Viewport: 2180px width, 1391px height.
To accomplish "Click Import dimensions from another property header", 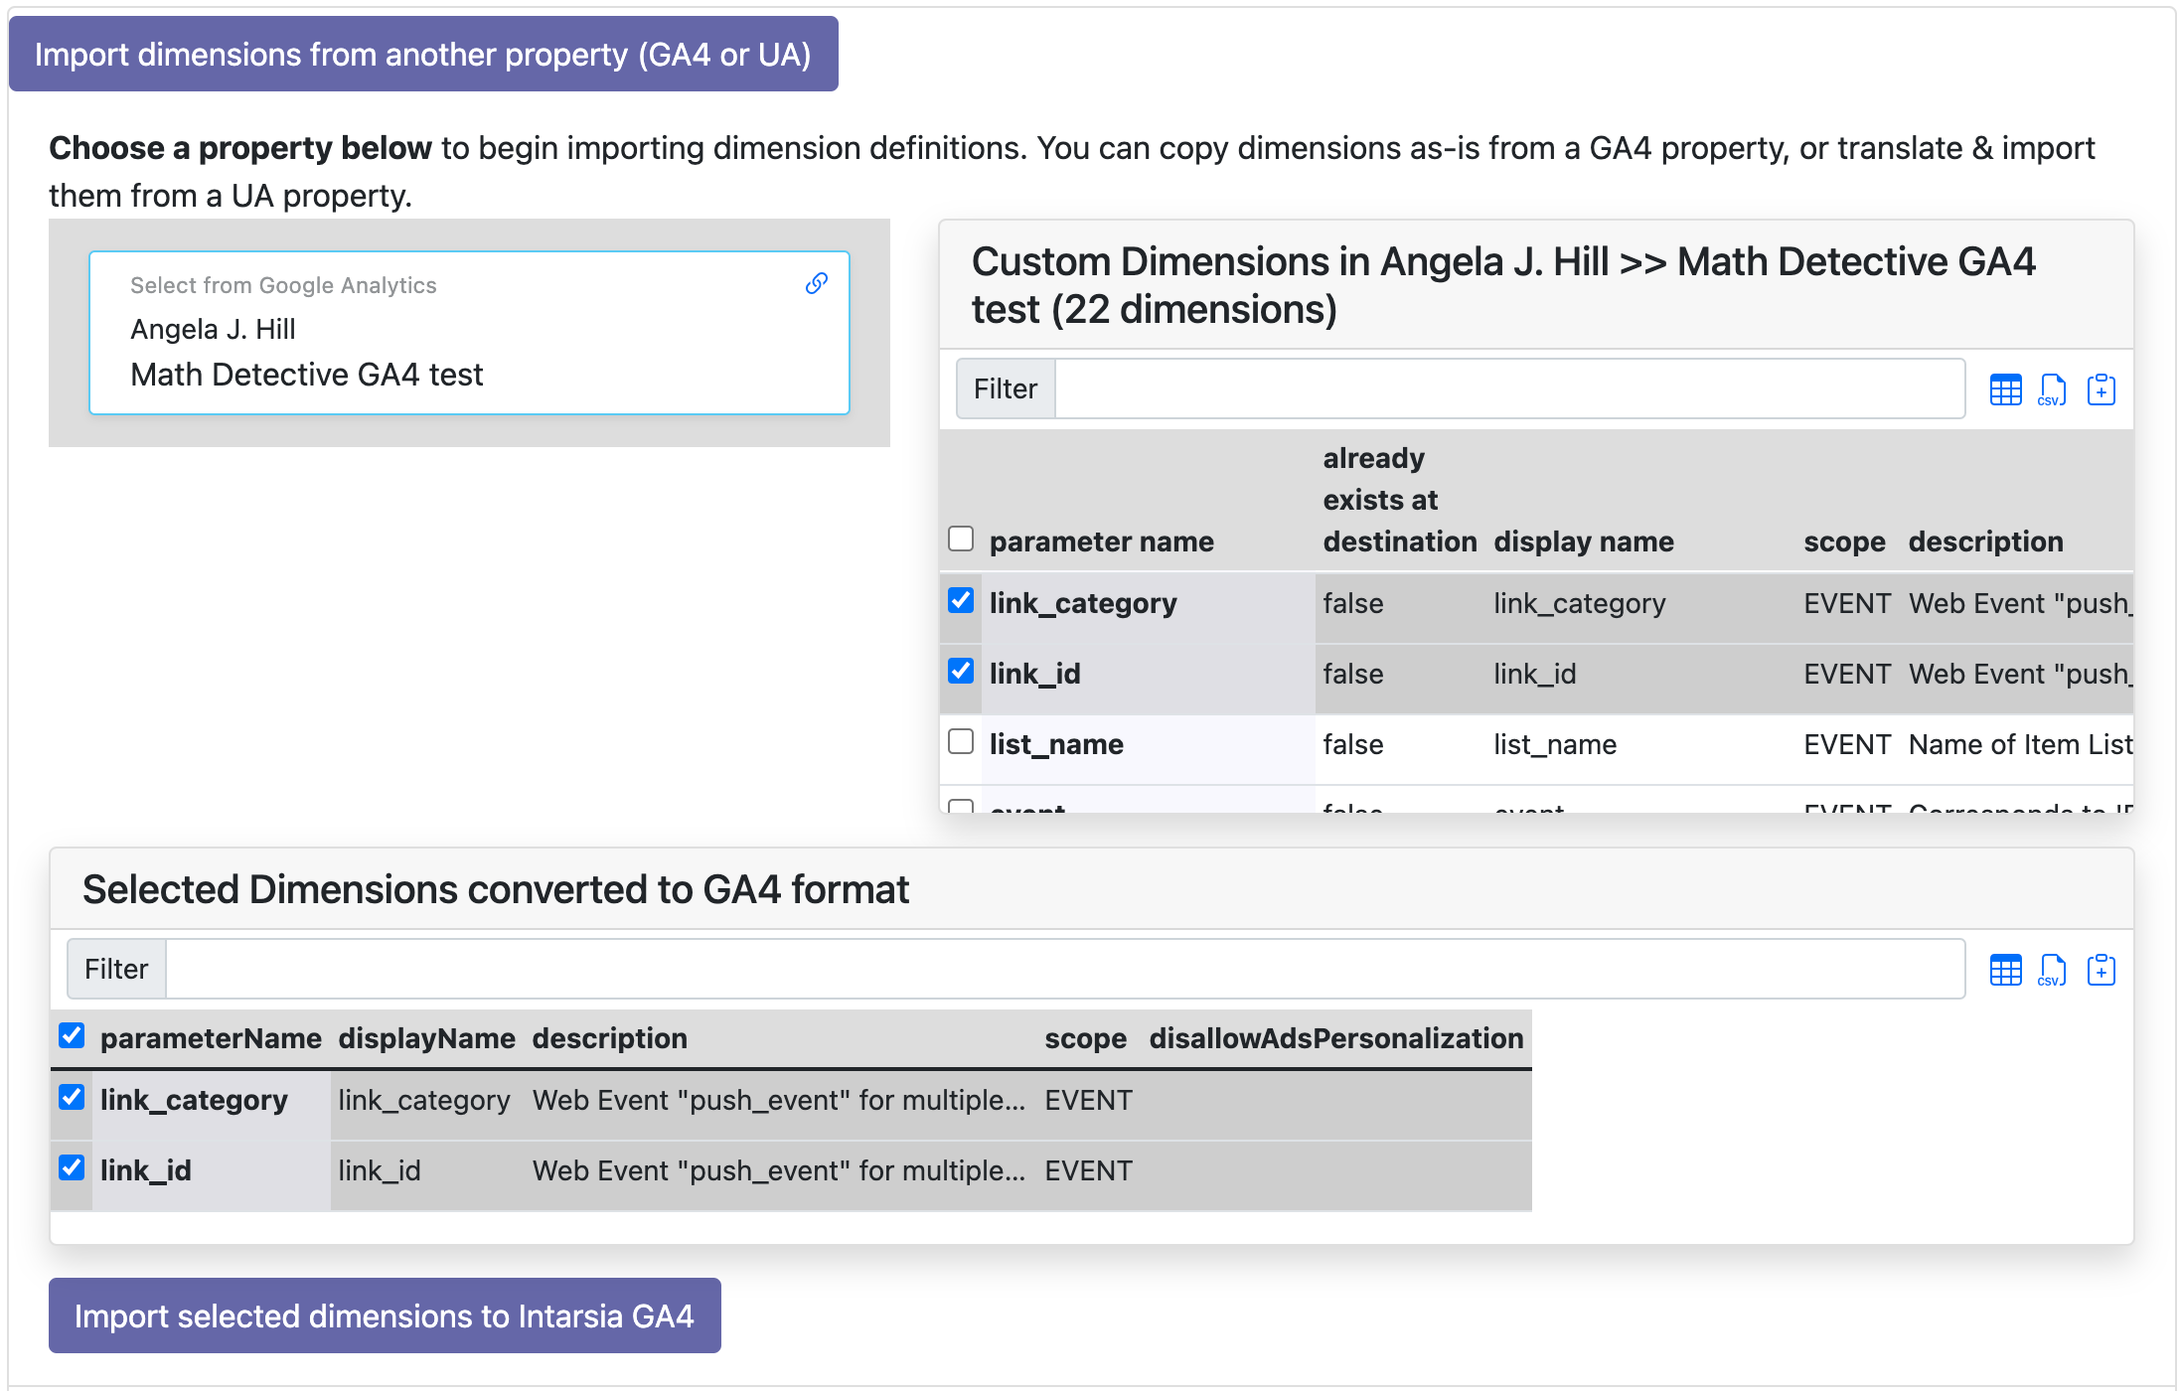I will click(423, 54).
